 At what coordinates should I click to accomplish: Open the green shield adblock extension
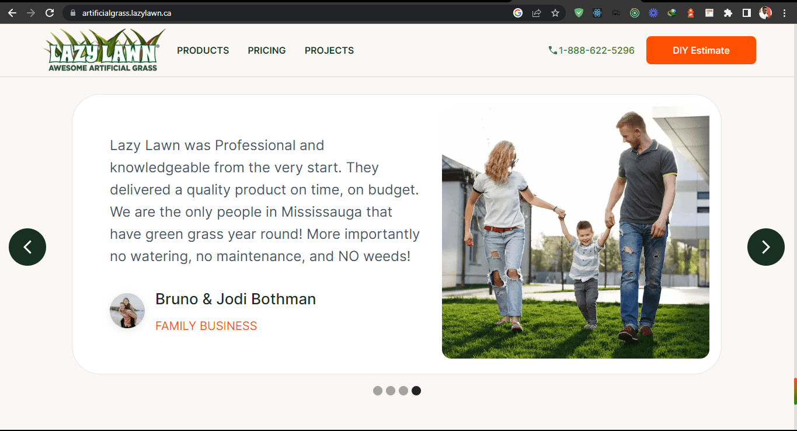point(579,13)
